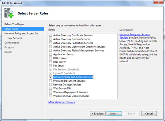Select Windows Server Update Services label
This screenshot has height=121, width=165.
click(71, 96)
